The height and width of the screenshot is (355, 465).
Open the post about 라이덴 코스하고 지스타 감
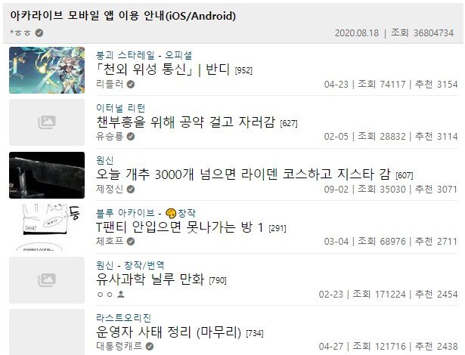[243, 174]
